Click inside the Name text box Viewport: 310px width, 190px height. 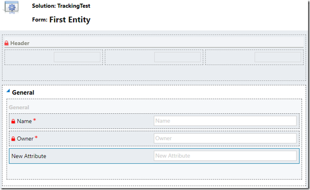pos(225,121)
